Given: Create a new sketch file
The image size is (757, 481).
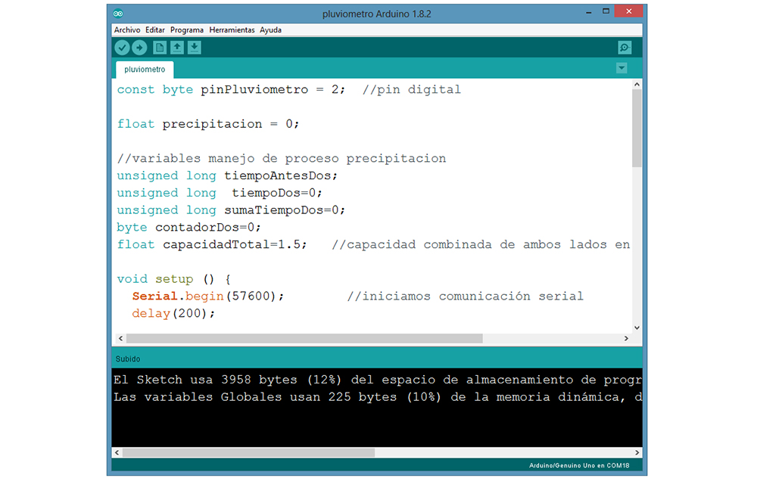Looking at the screenshot, I should 160,48.
